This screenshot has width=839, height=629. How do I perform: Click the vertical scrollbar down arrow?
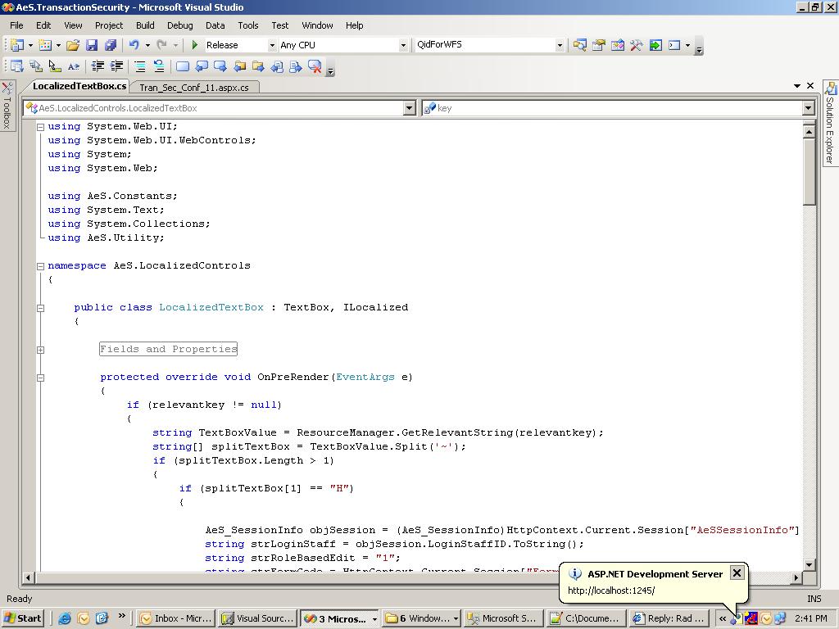[x=810, y=564]
